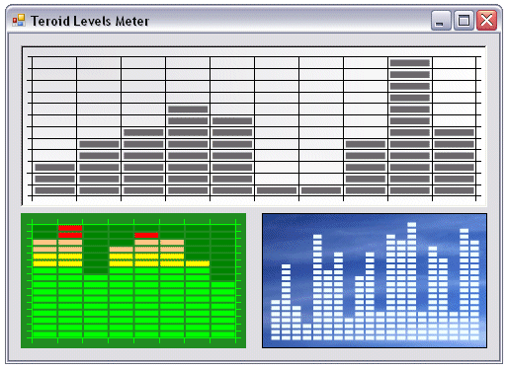Click the rightmost white bar in the blue meter

[x=474, y=290]
